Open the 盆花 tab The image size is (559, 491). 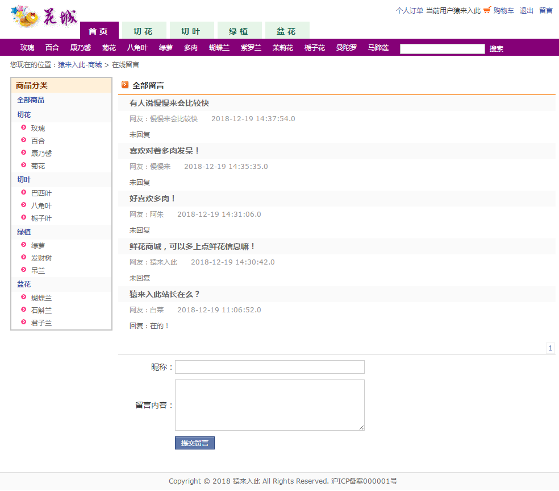pos(287,31)
